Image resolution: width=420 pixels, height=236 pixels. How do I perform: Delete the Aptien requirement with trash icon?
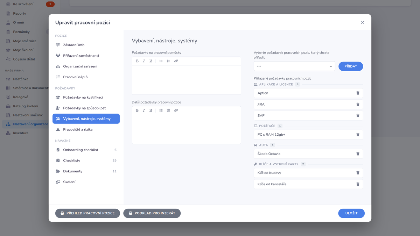click(358, 93)
